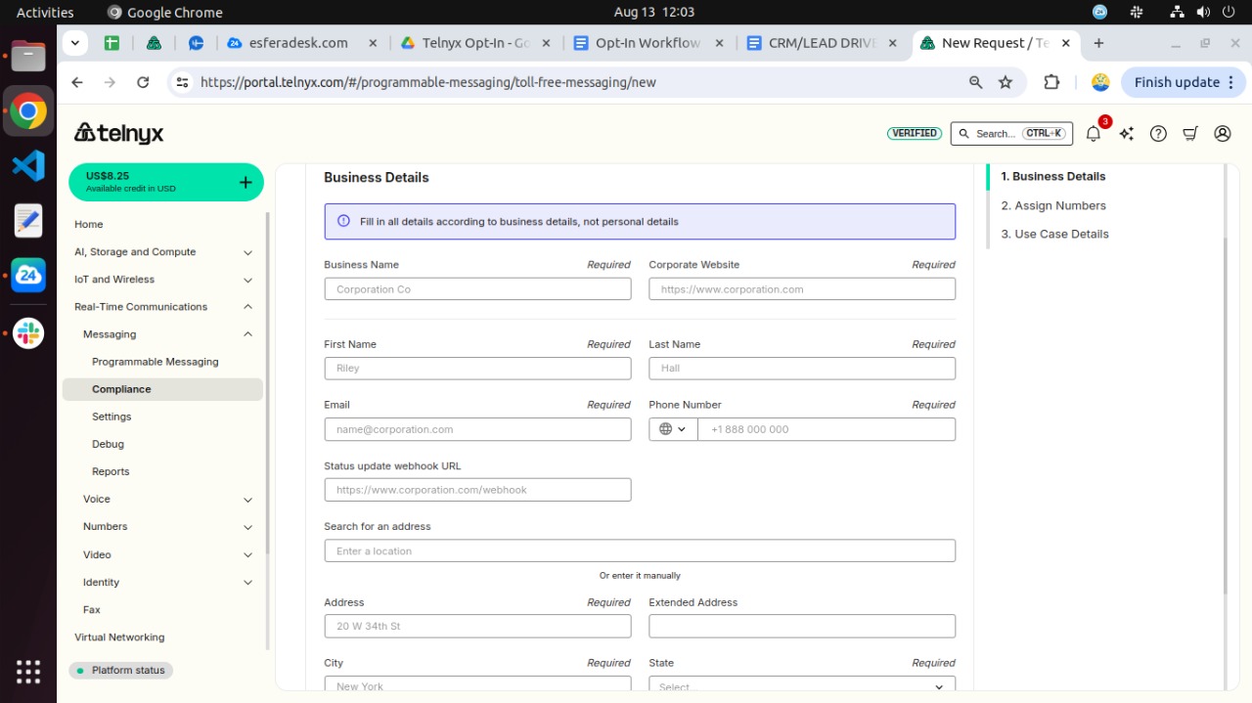Go to the Assign Numbers step

coord(1053,205)
